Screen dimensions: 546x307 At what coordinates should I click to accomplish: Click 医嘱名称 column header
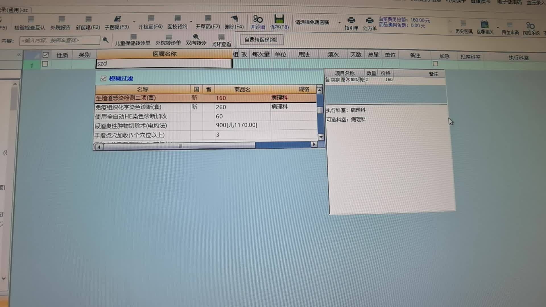pos(164,54)
